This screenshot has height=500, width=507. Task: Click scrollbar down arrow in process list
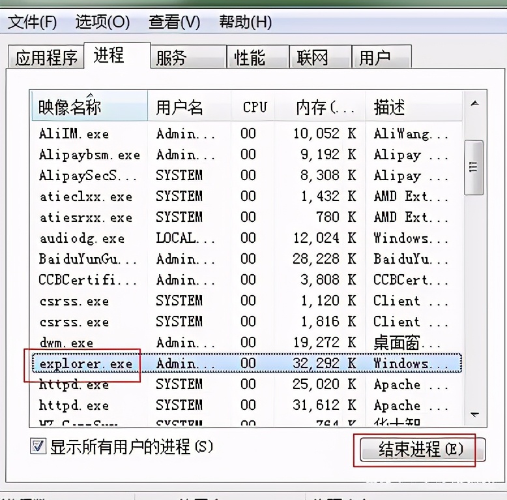[474, 414]
